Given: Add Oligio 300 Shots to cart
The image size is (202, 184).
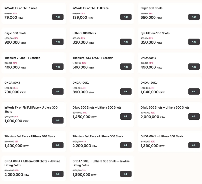Looking at the screenshot, I should point(194,17).
